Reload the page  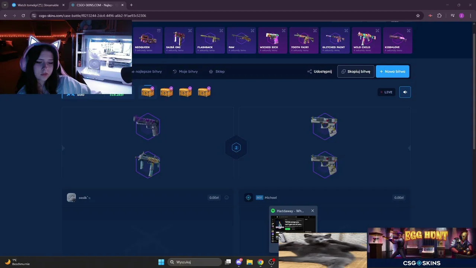pyautogui.click(x=23, y=16)
